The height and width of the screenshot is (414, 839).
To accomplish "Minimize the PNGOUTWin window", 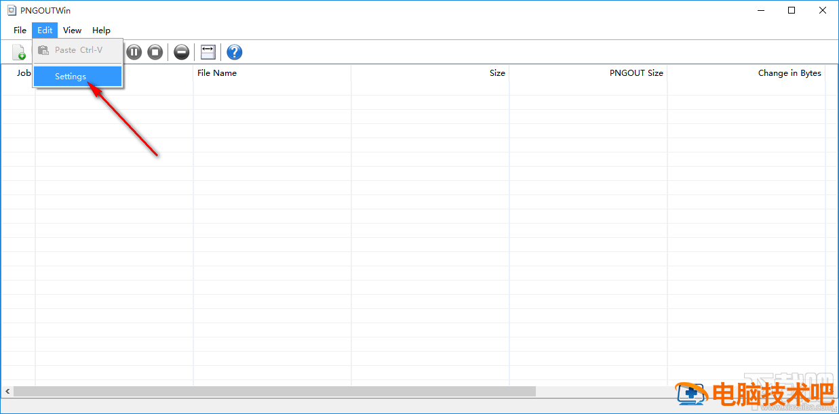I will pos(760,10).
